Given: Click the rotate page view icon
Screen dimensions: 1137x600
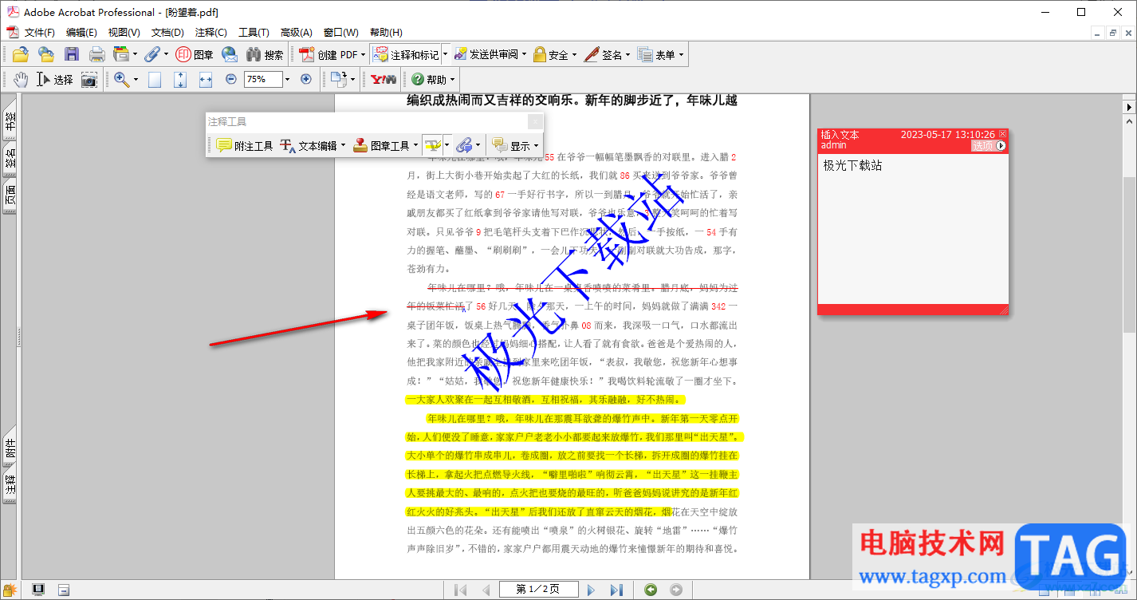Looking at the screenshot, I should [x=338, y=79].
